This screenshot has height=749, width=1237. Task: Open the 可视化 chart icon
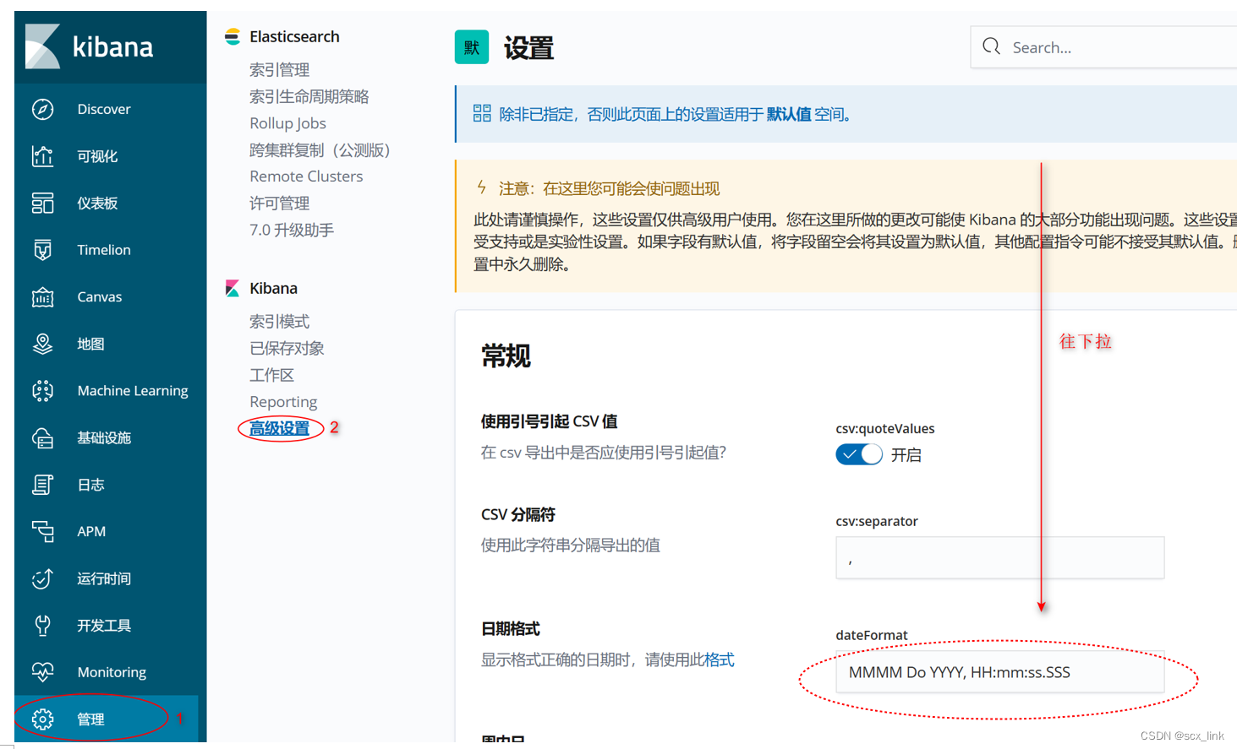click(43, 156)
